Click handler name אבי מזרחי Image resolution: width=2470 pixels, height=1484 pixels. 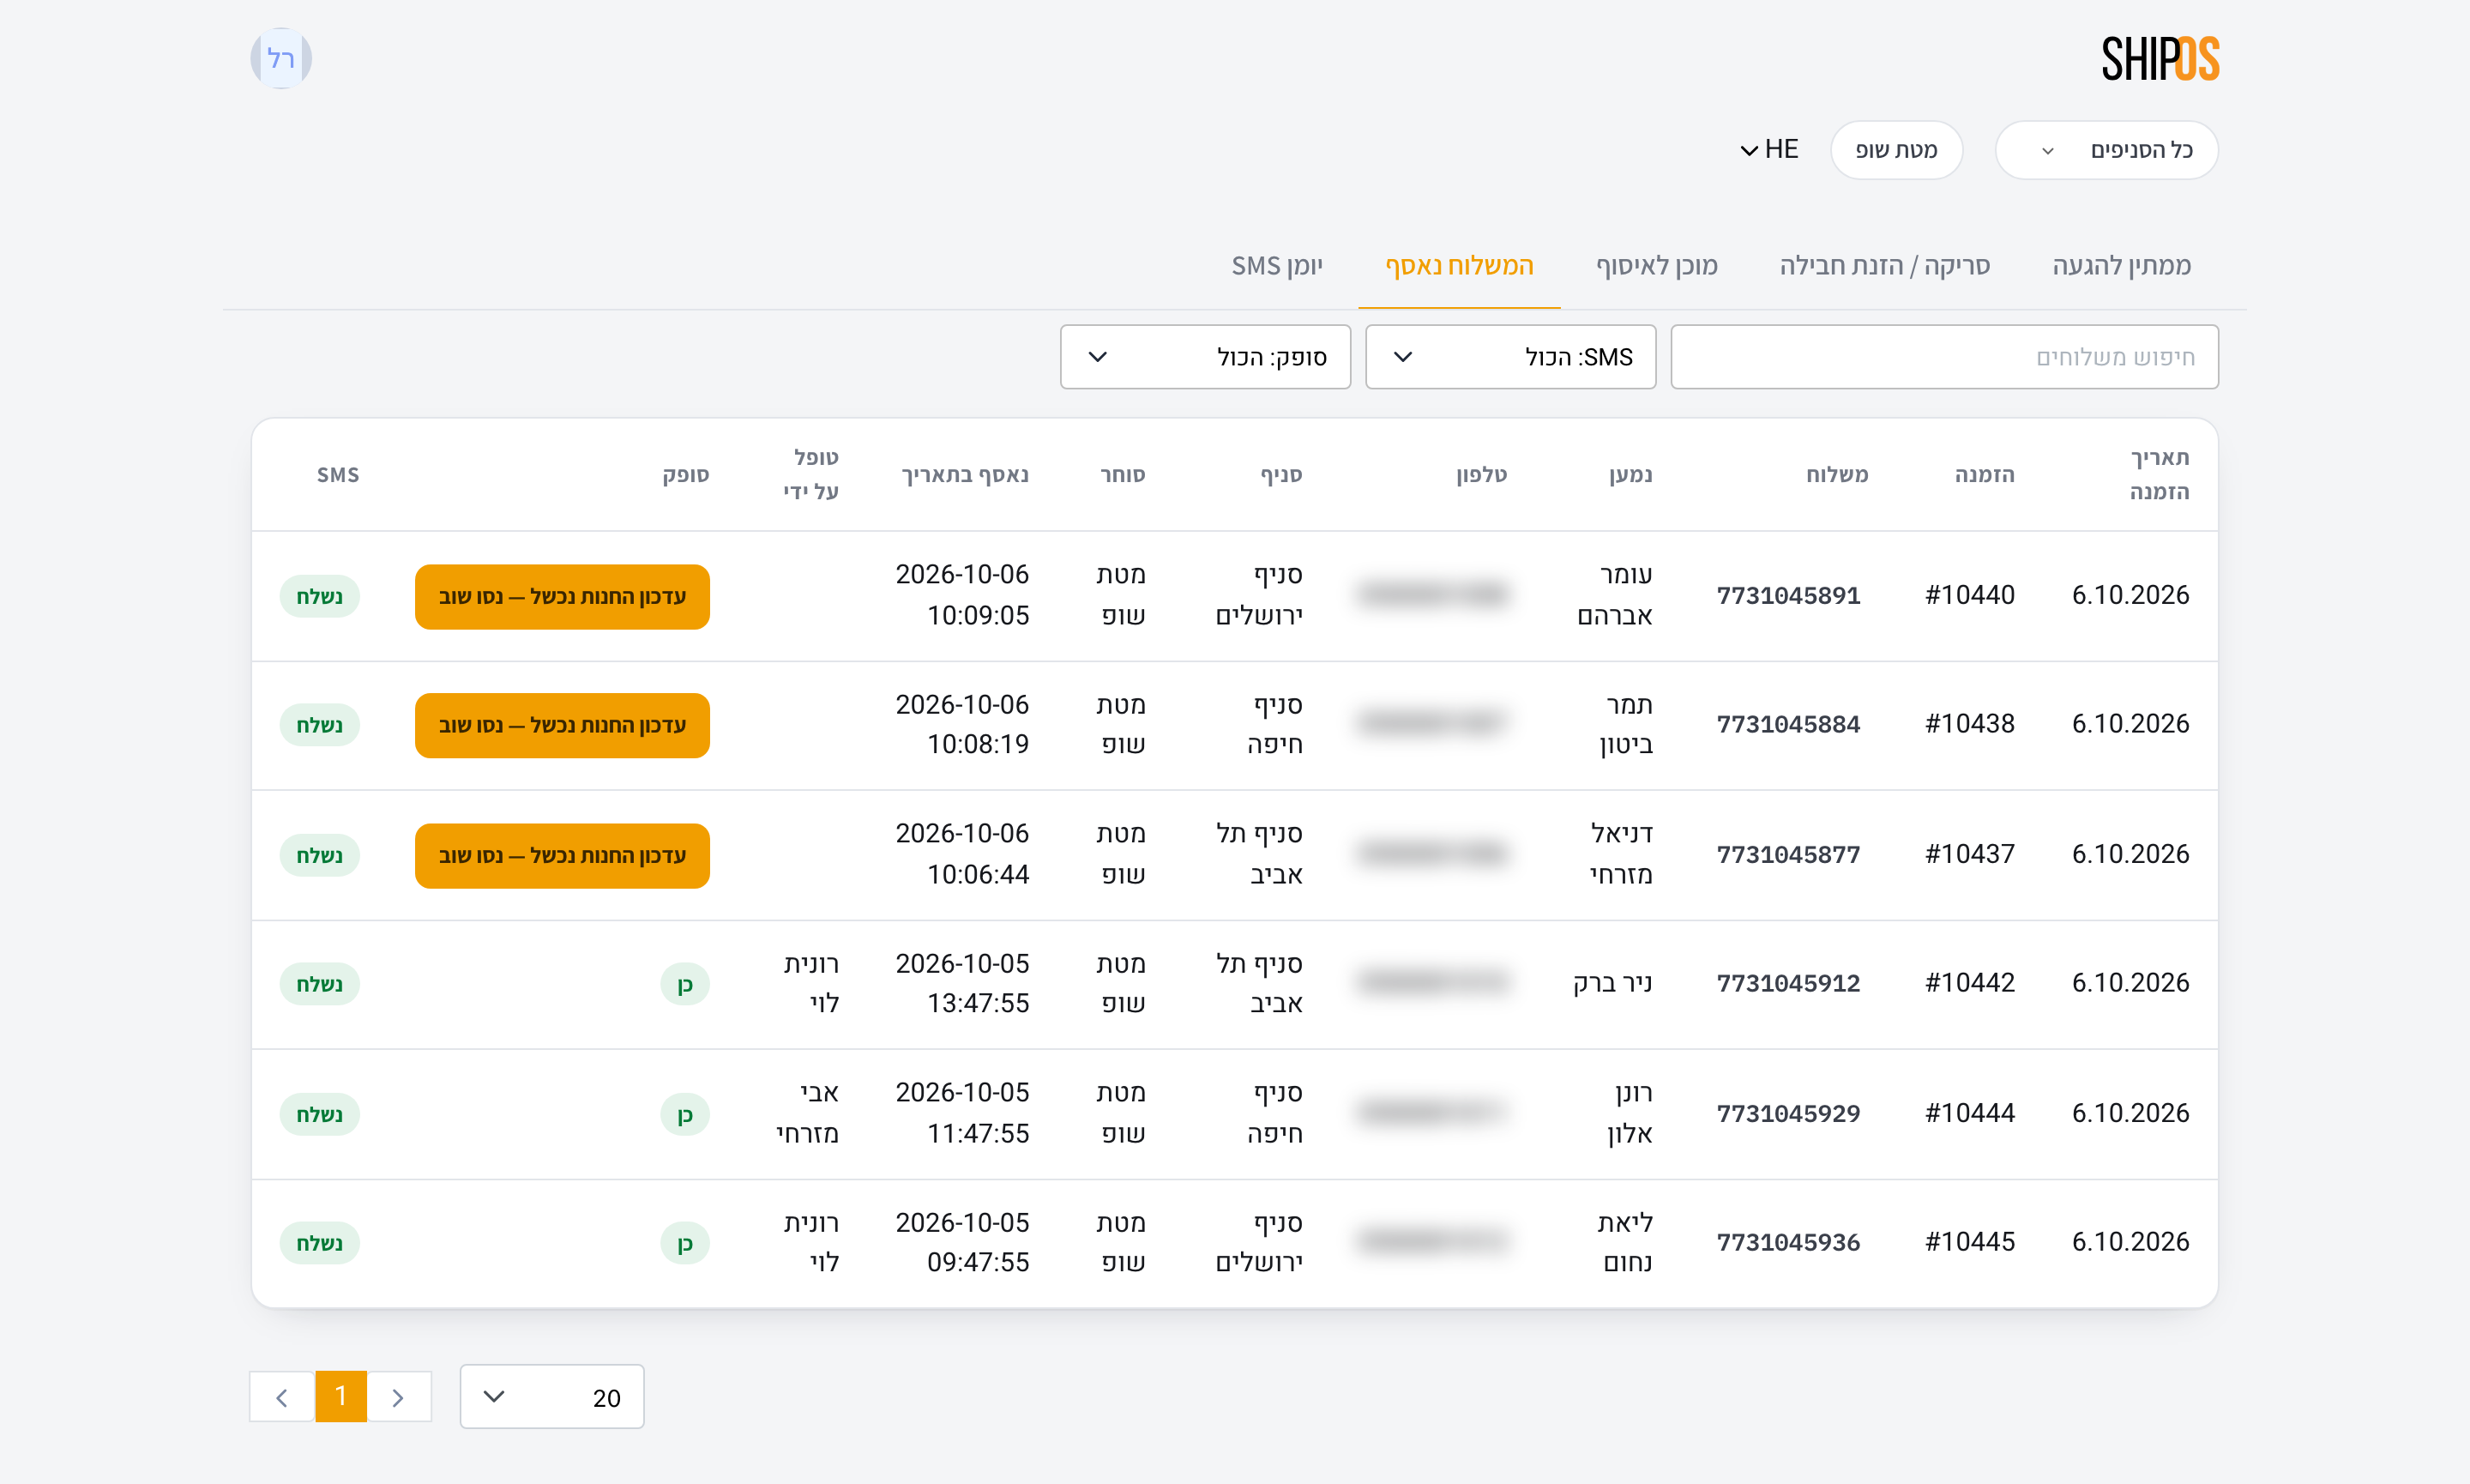pos(807,1113)
